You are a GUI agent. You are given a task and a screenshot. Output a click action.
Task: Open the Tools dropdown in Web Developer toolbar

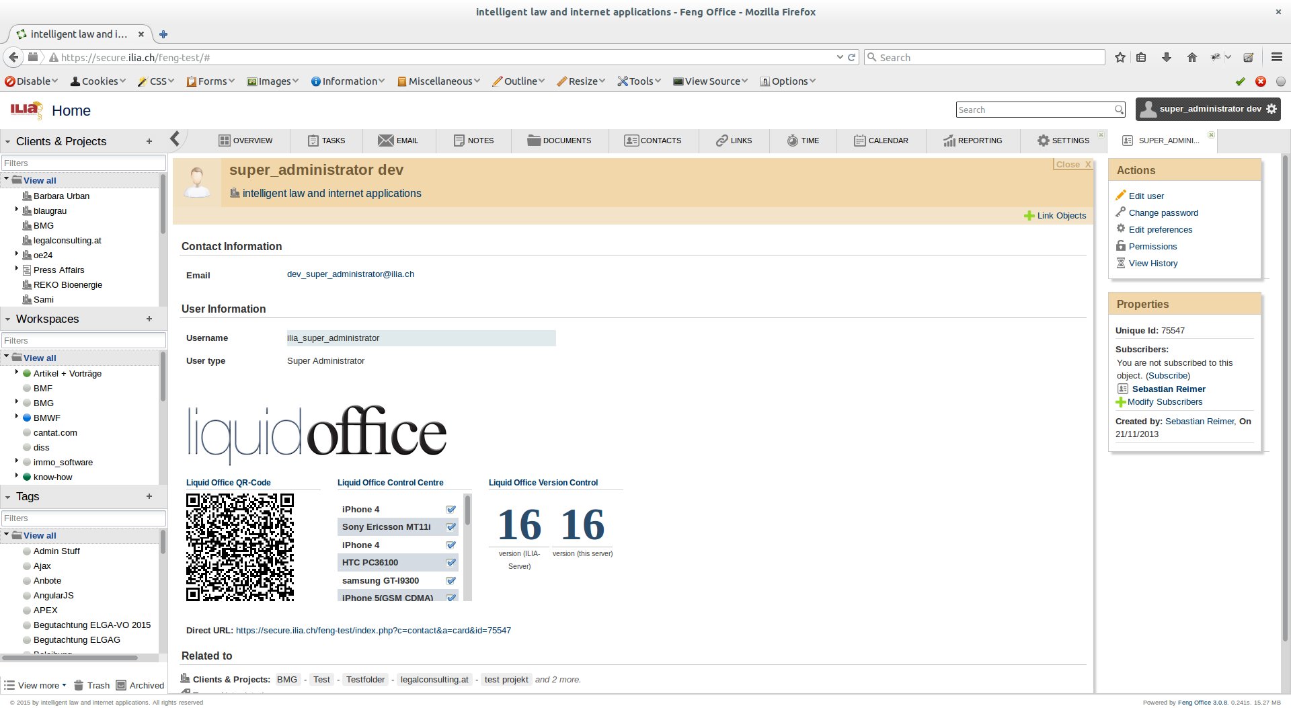[639, 81]
